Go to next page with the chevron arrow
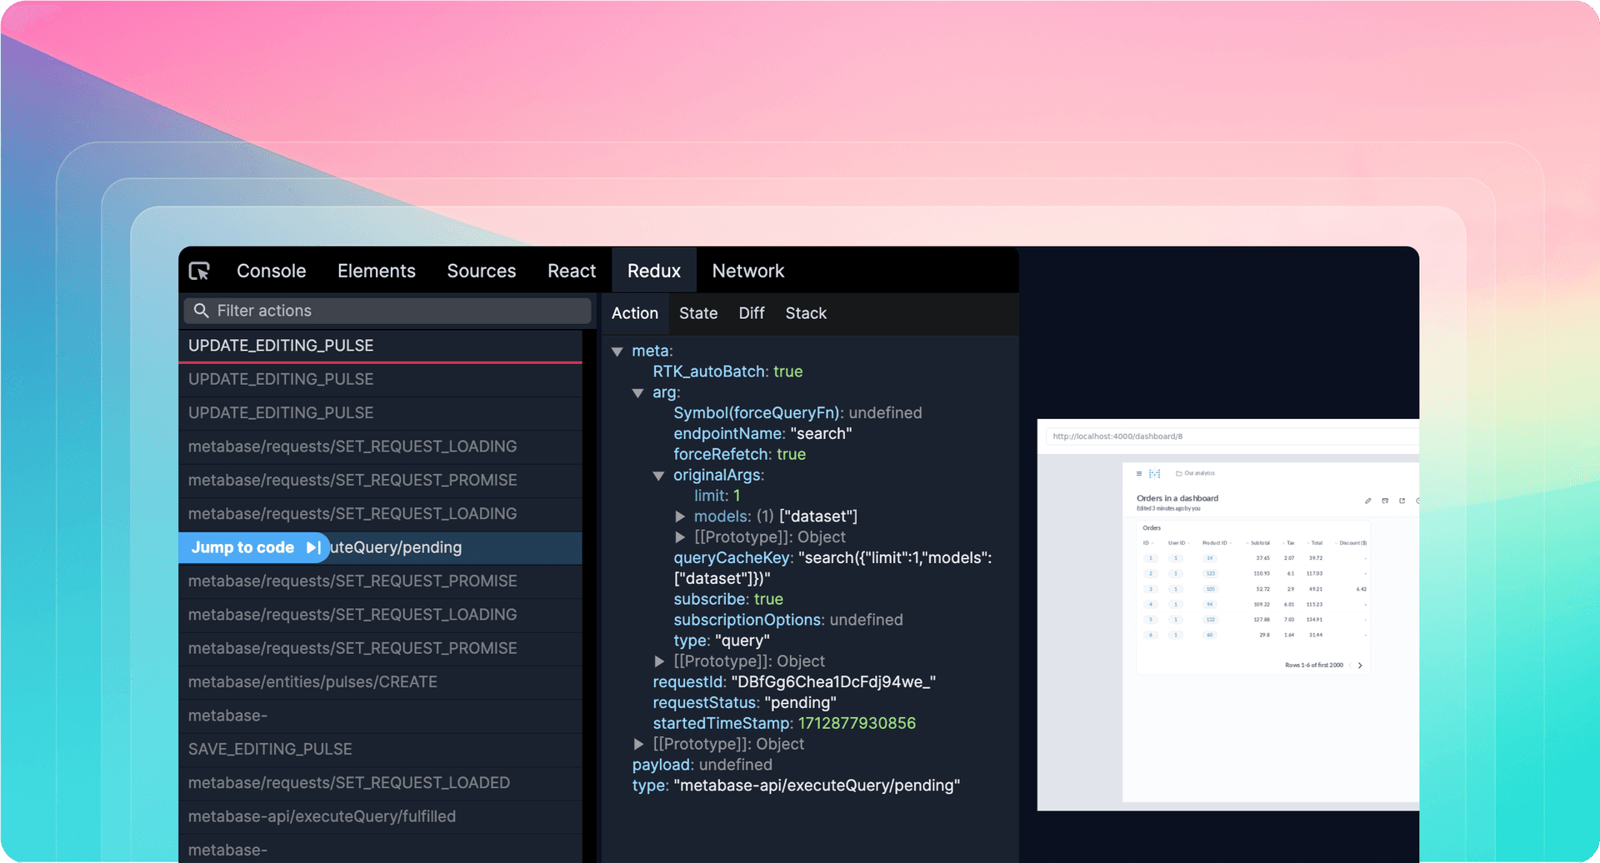The image size is (1600, 863). pyautogui.click(x=1360, y=666)
